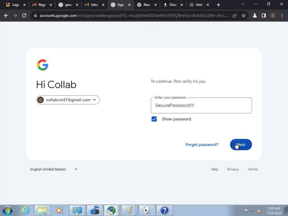Toggle the side panel icon

[264, 16]
